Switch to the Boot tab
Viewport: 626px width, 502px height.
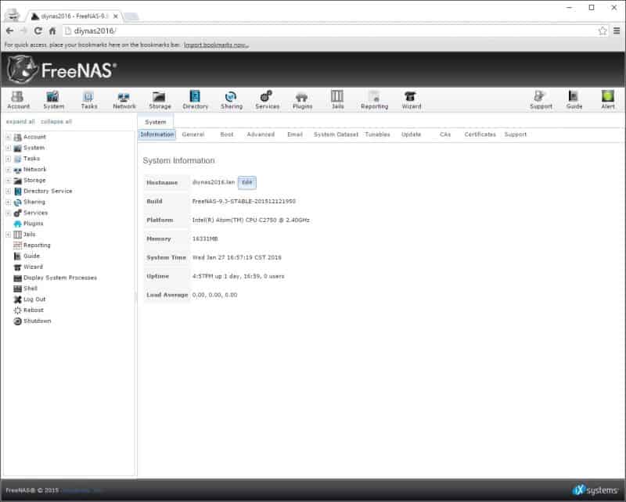point(226,134)
